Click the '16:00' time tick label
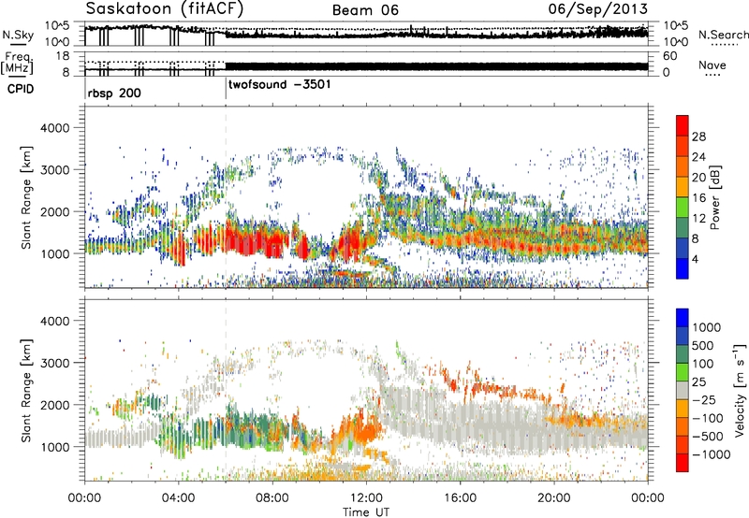Viewport: 749px width, 518px height. coord(460,498)
